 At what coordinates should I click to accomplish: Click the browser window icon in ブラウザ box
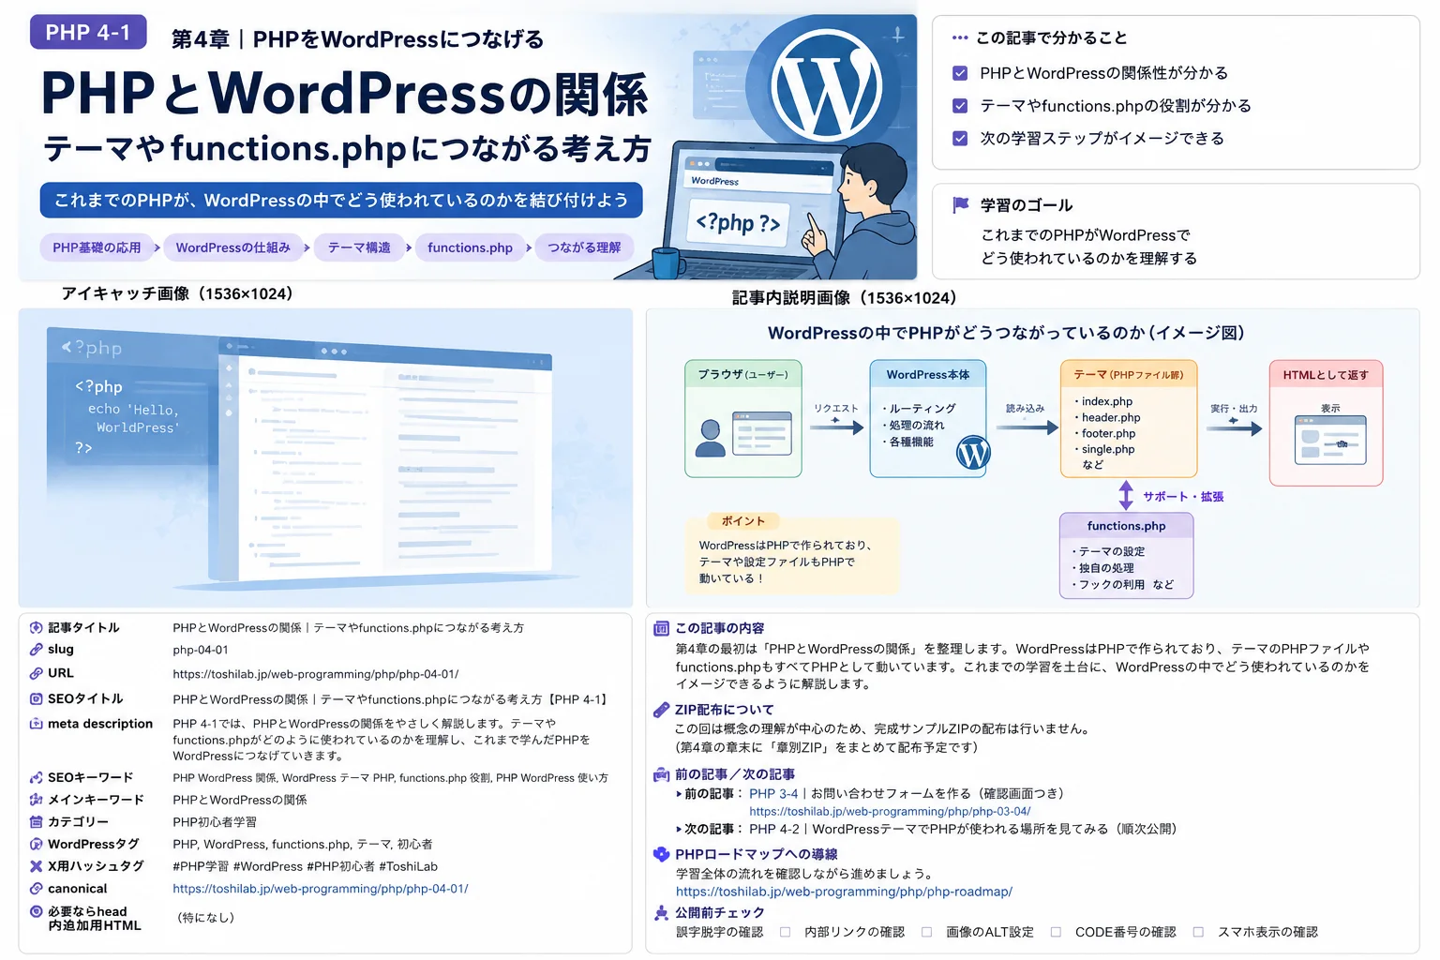click(x=761, y=433)
